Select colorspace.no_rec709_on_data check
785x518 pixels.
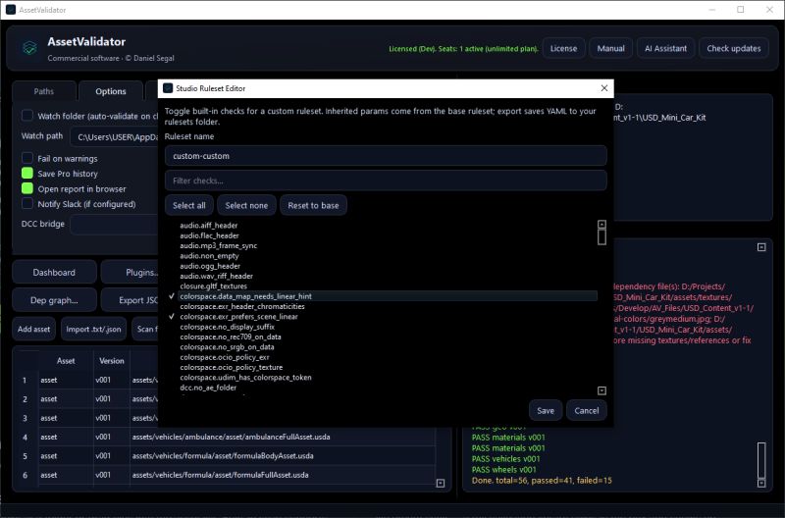231,337
